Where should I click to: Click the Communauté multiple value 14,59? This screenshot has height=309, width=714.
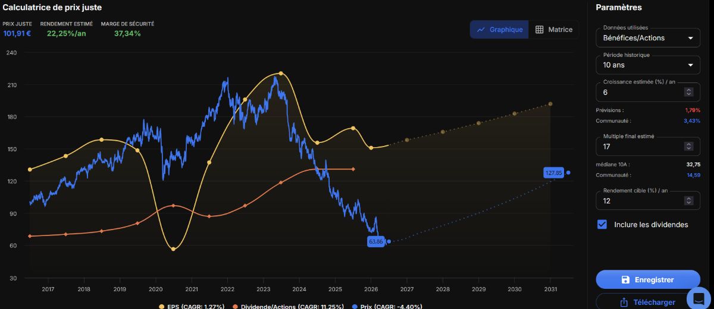coord(693,175)
